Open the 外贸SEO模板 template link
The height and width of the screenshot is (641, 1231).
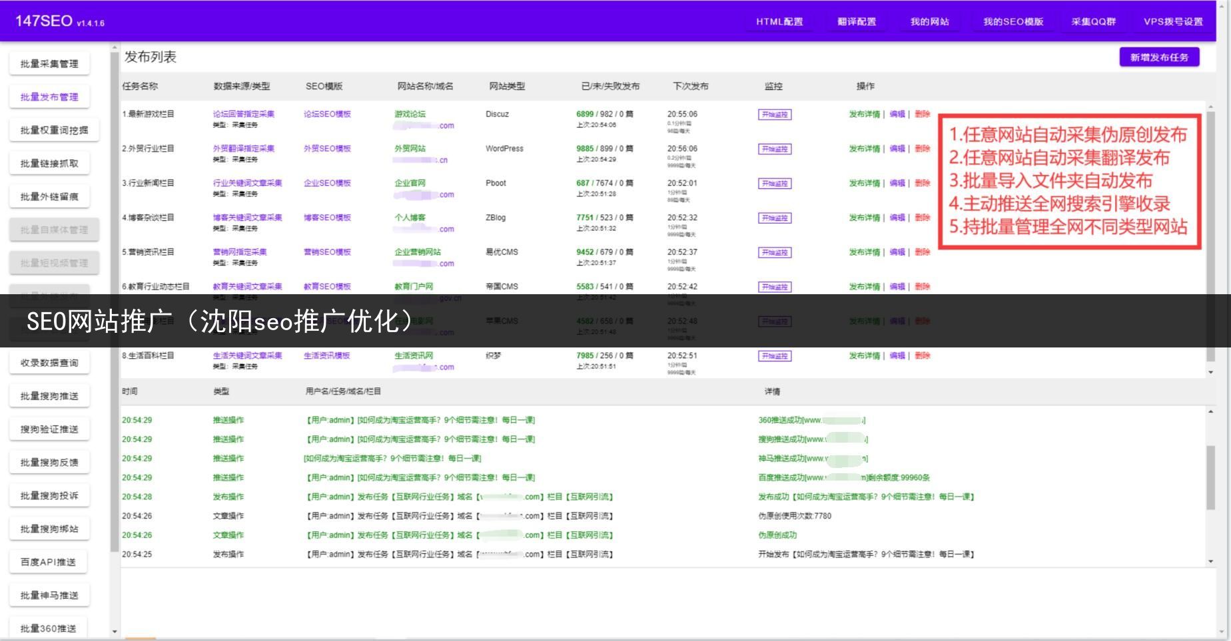327,149
